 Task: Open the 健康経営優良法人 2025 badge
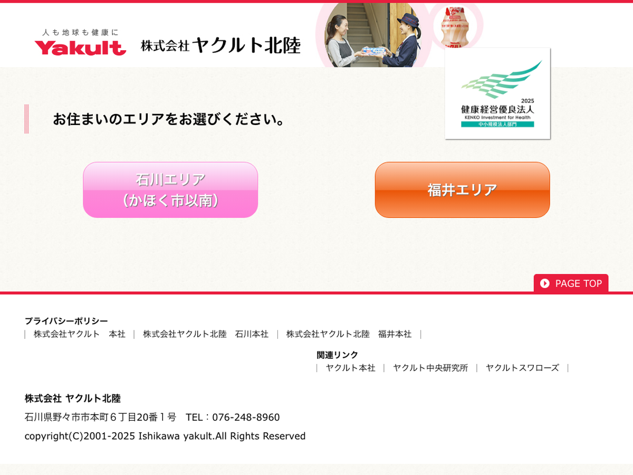pos(497,93)
